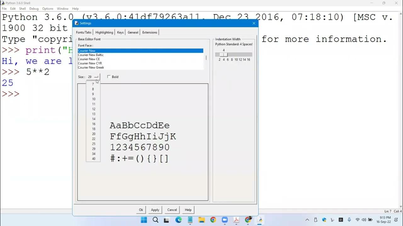Click the USB eject tray icon

pyautogui.click(x=316, y=220)
